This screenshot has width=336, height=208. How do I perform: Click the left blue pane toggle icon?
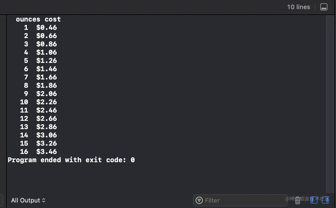tap(314, 200)
